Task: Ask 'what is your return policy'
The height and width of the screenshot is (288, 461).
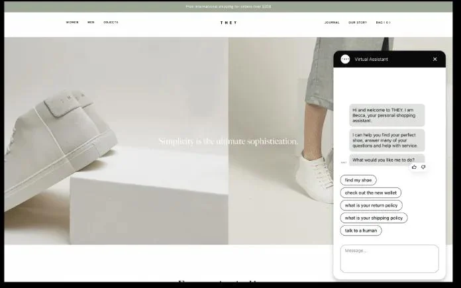Action: click(372, 205)
